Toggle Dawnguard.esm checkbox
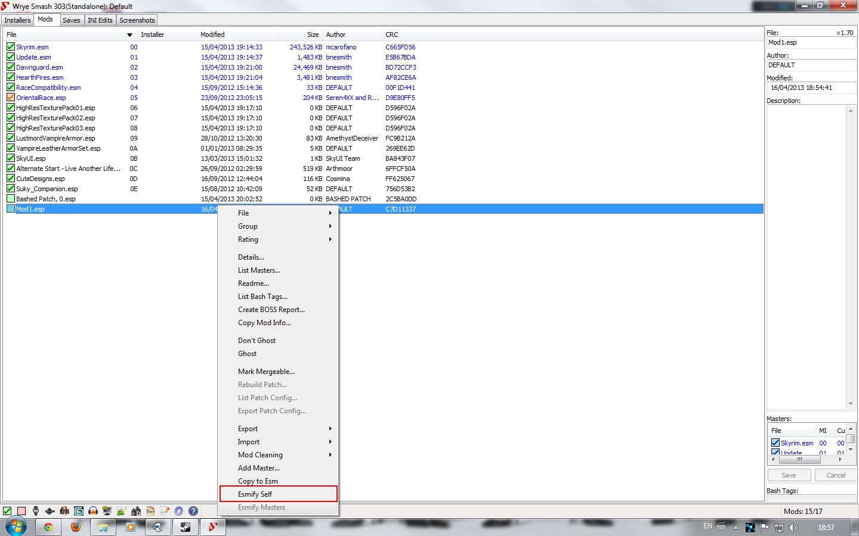859x536 pixels. [x=11, y=67]
